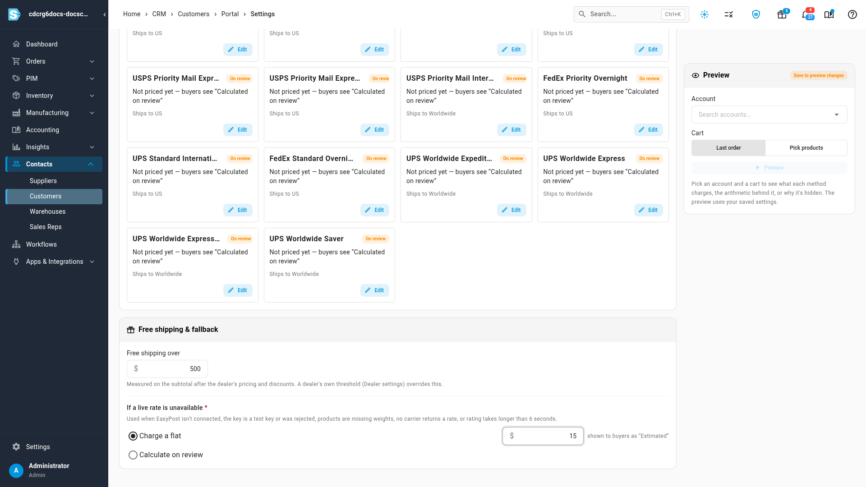Click the Free shipping over amount field
This screenshot has height=487, width=866.
point(167,369)
